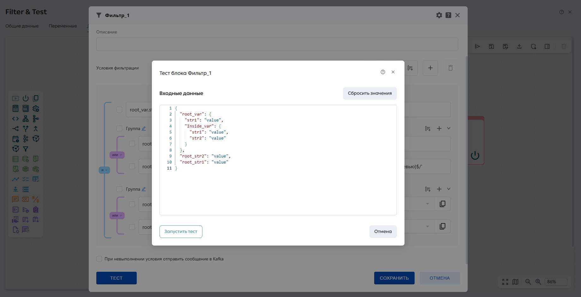Viewport: 581px width, 297px height.
Task: Click the copy icon in the second group's first condition
Action: [x=443, y=204]
